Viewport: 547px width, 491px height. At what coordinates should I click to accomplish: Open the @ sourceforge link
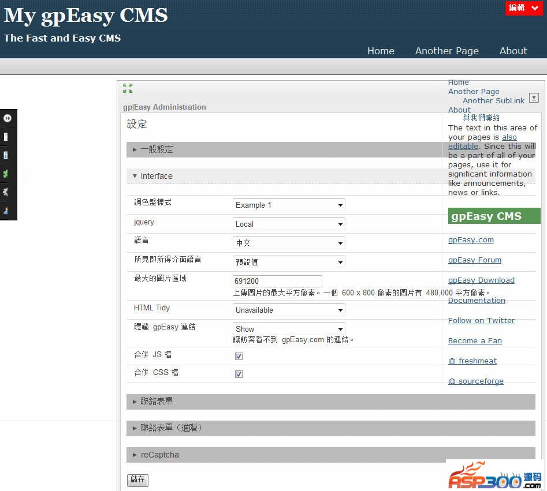[476, 381]
